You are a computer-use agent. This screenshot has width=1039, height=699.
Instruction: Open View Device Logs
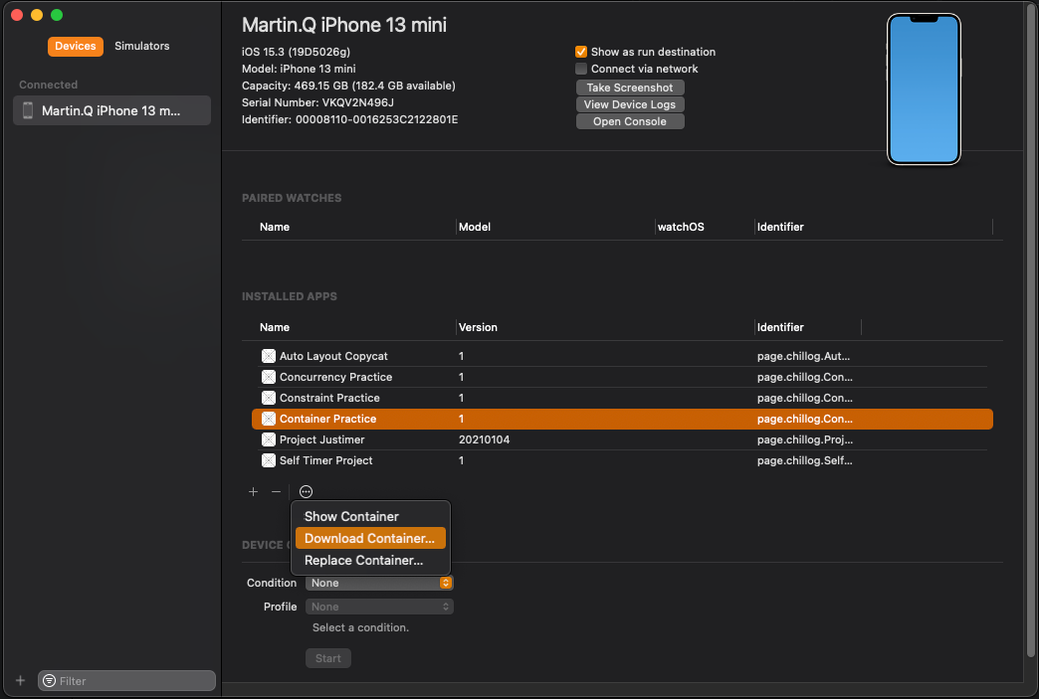(x=630, y=104)
